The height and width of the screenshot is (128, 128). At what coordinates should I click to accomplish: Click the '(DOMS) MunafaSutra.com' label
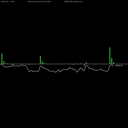click(73, 2)
